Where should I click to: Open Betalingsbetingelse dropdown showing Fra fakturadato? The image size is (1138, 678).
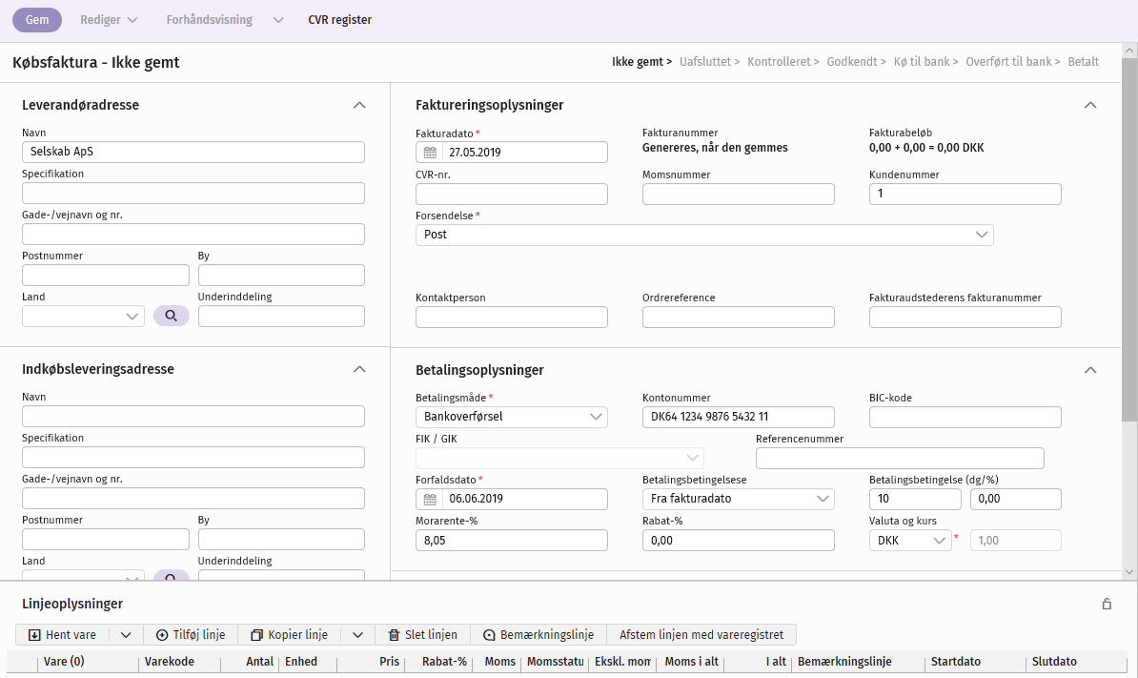click(738, 500)
